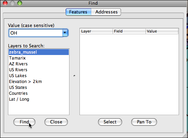The height and width of the screenshot is (138, 188).
Task: Choose US Rivers in layers list
Action: [x=39, y=70]
